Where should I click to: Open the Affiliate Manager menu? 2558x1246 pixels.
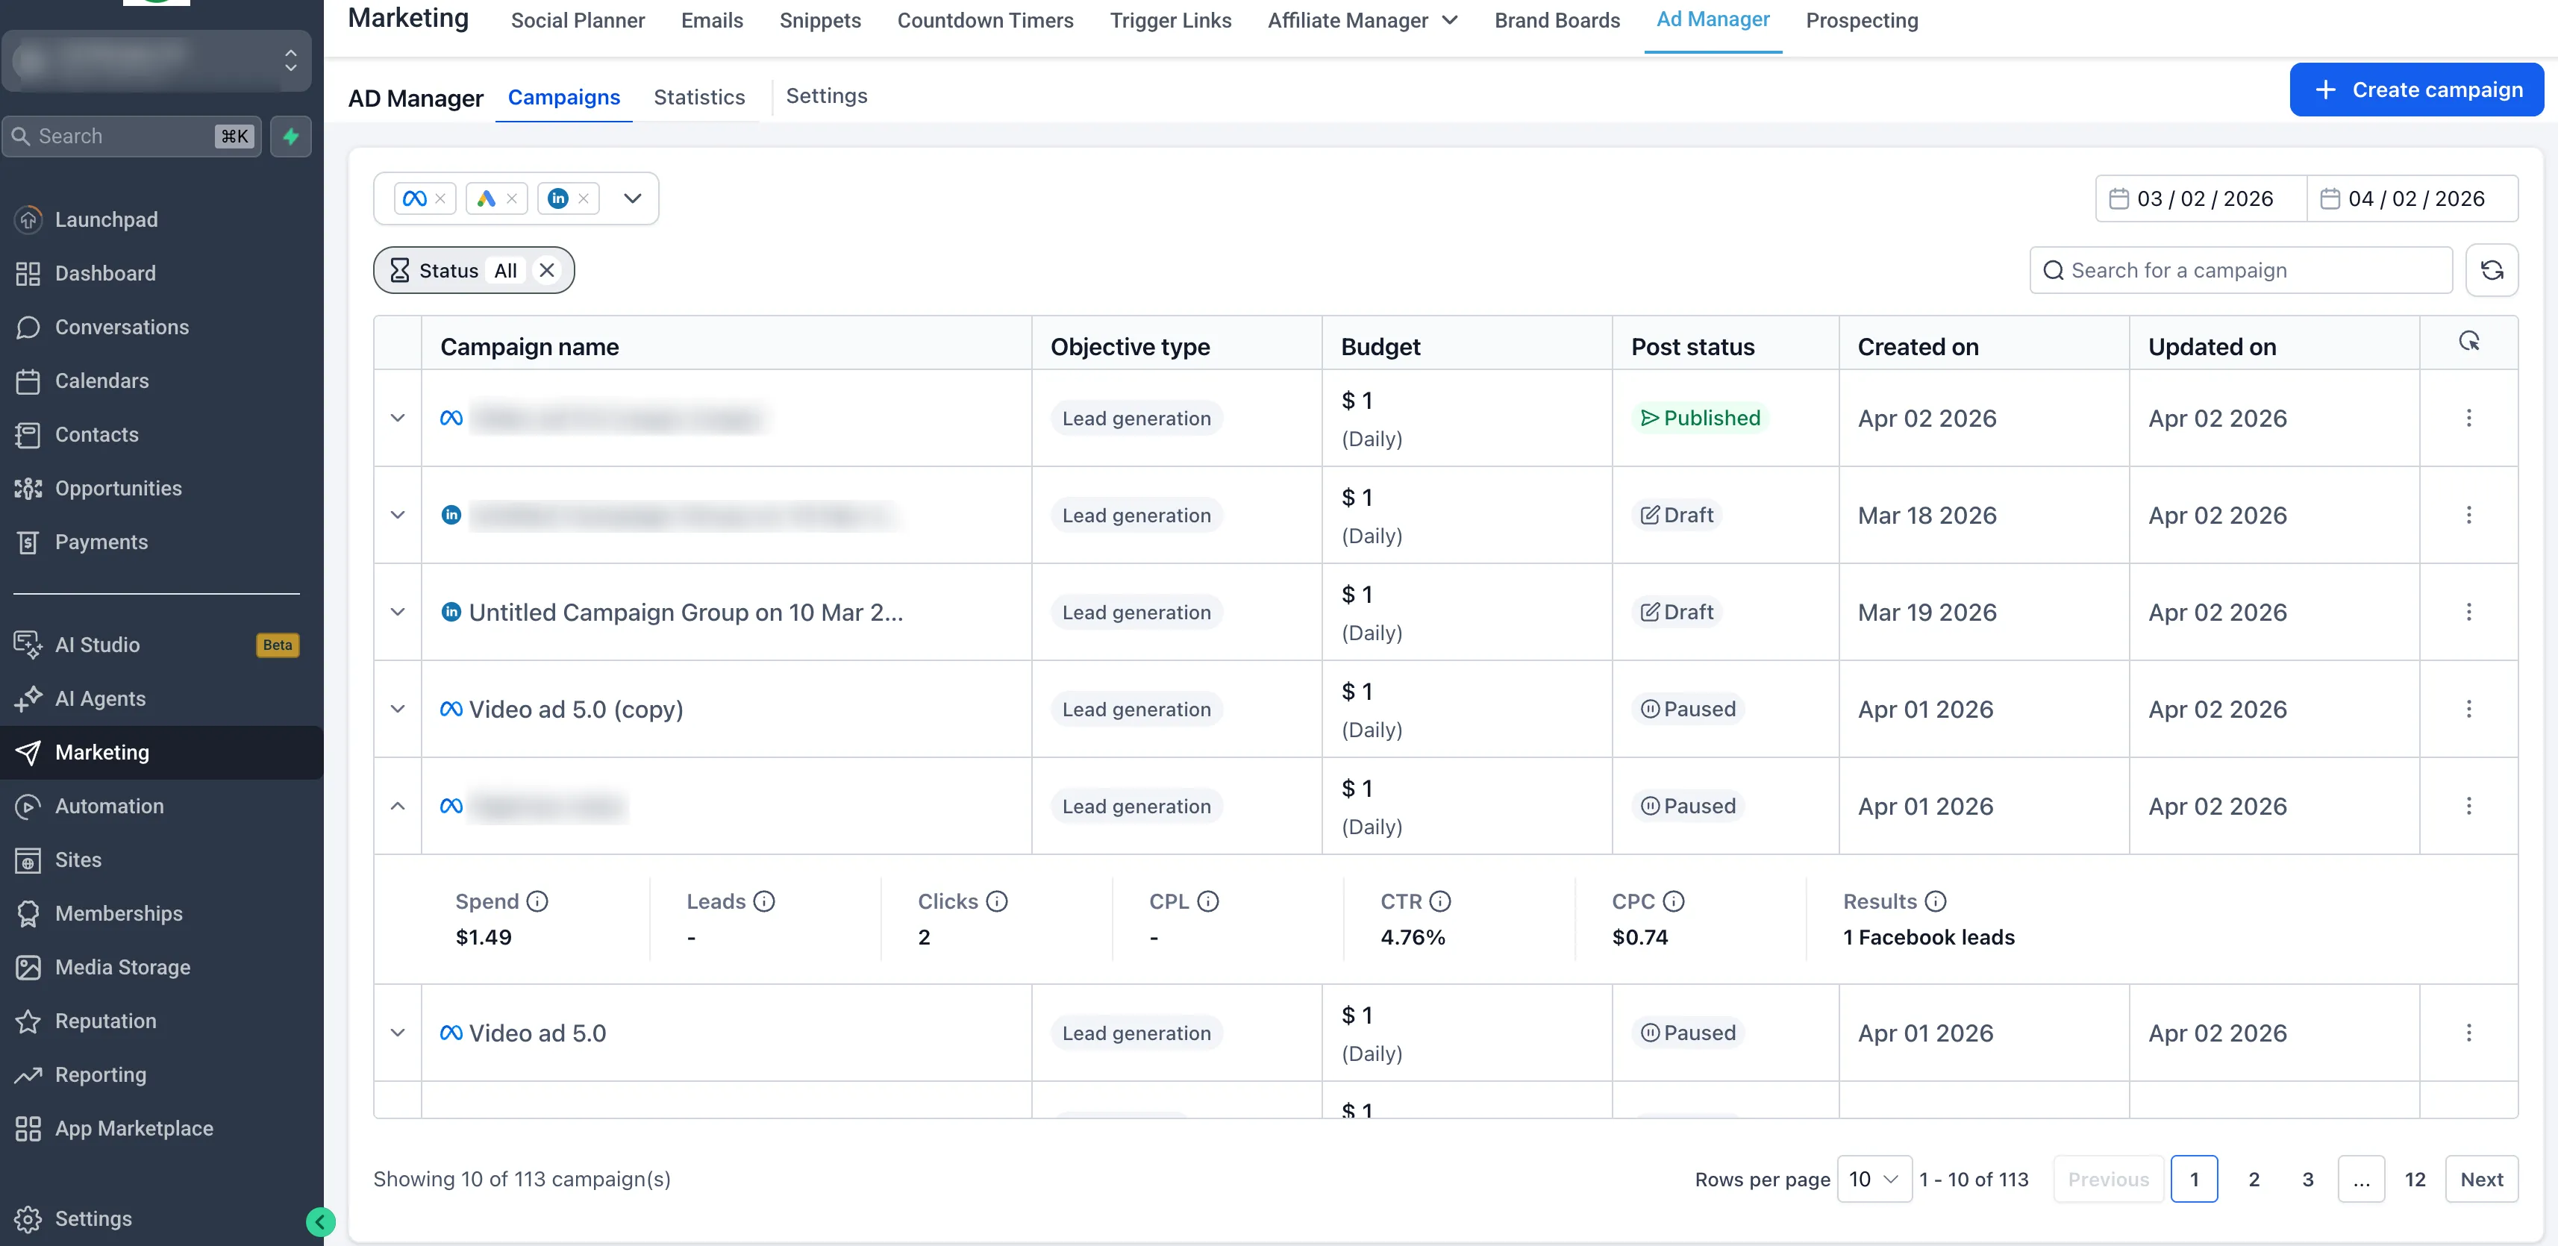point(1361,20)
